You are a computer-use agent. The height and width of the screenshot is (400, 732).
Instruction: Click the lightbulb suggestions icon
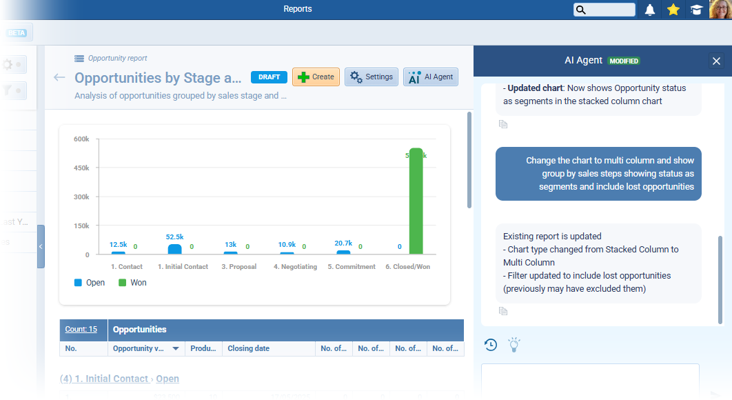(x=514, y=345)
